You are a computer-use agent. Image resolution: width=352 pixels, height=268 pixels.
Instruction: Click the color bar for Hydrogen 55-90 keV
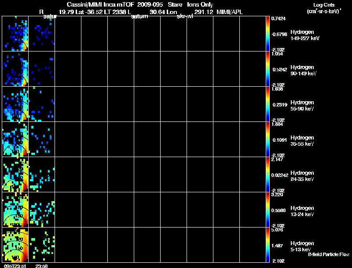268,104
